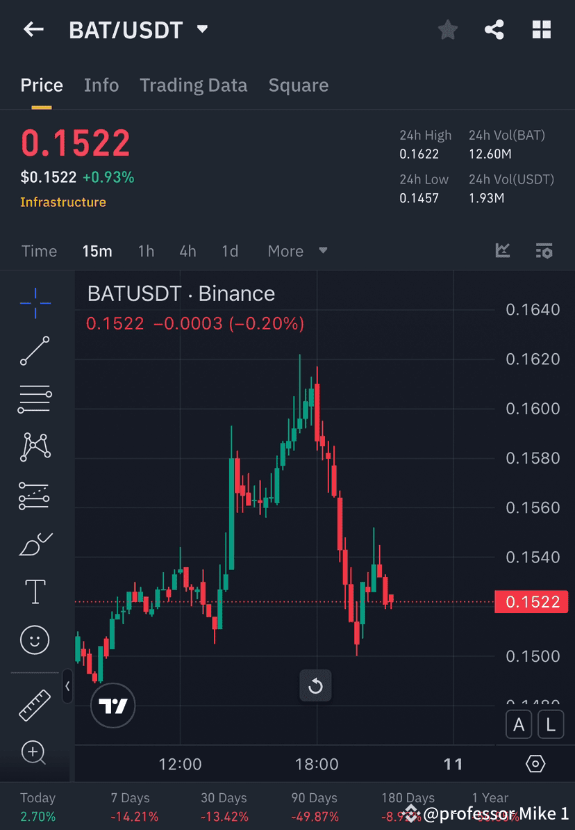Toggle logarithmic scale with the L button
Image resolution: width=575 pixels, height=830 pixels.
pos(551,724)
